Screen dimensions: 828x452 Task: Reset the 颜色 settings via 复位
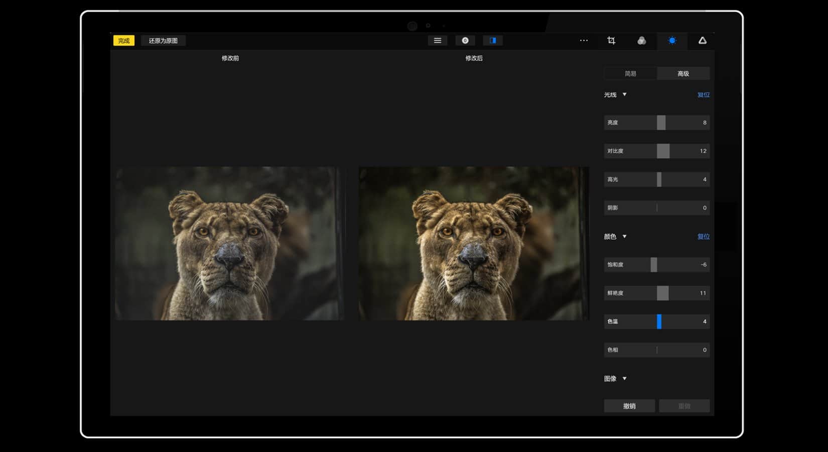pyautogui.click(x=703, y=237)
